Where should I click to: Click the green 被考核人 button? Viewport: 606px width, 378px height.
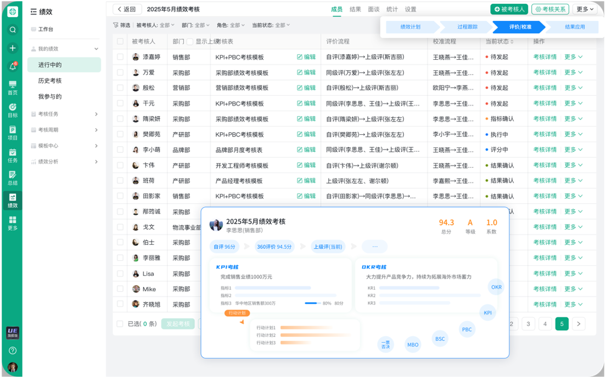(509, 9)
